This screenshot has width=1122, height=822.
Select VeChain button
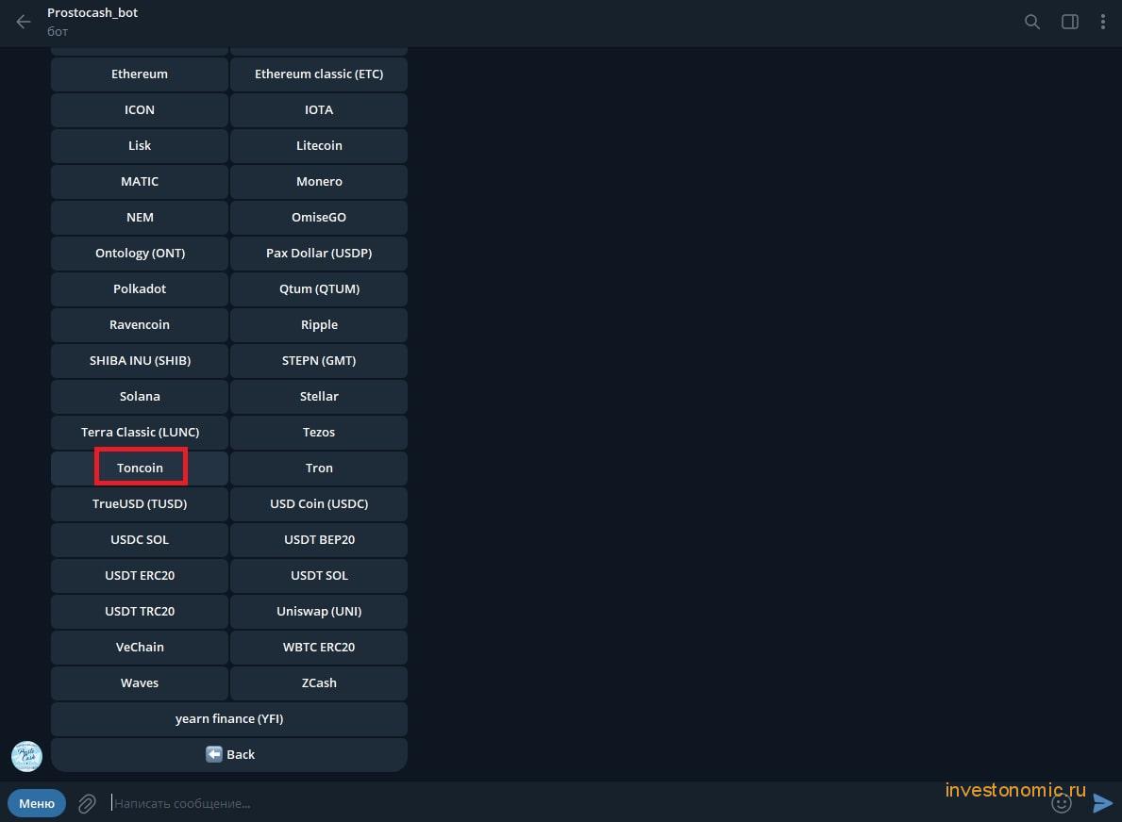click(x=140, y=647)
